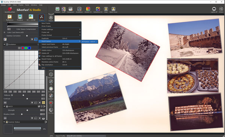The width and height of the screenshot is (225, 137).
Task: Collapse the Scanner Status panel
Action: point(4,122)
